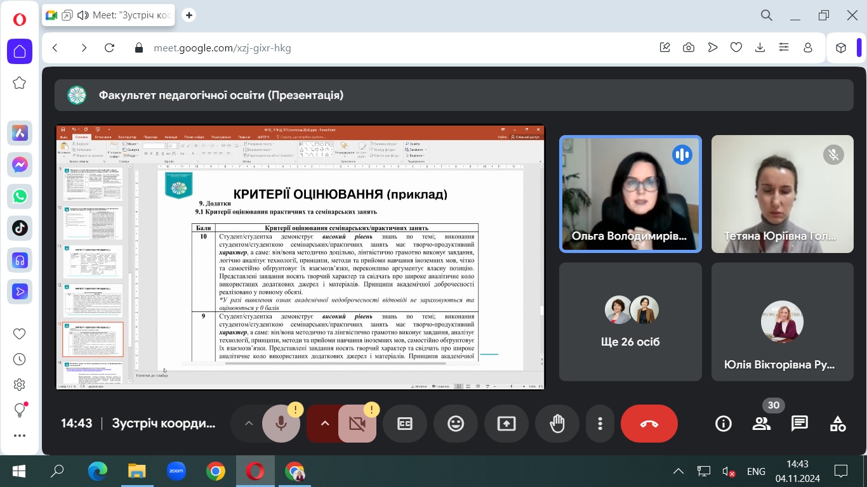Image resolution: width=867 pixels, height=487 pixels.
Task: Toggle the camera button in Meet
Action: coord(357,424)
